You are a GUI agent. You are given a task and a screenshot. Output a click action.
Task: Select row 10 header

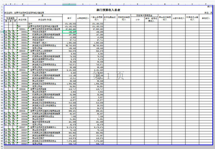click(2, 32)
